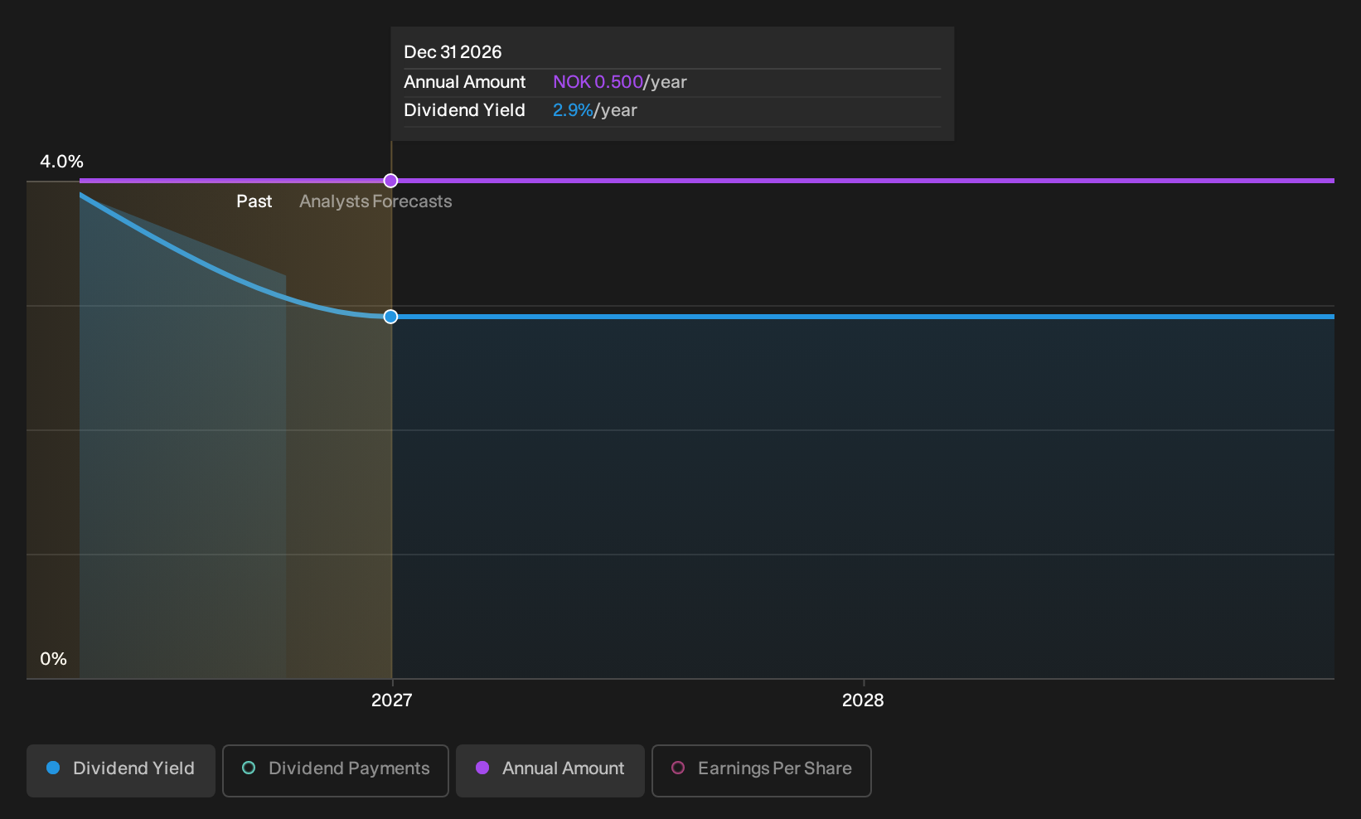This screenshot has height=819, width=1361.
Task: Click the NOK 0.500 value in tooltip
Action: (598, 82)
